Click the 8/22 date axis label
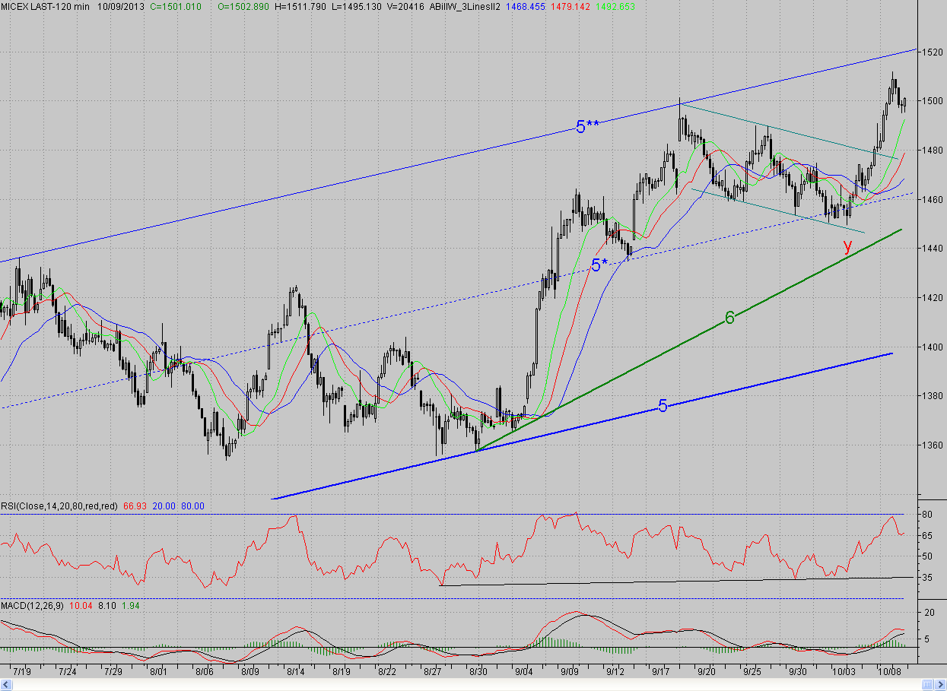Viewport: 947px width, 691px height. [x=387, y=672]
